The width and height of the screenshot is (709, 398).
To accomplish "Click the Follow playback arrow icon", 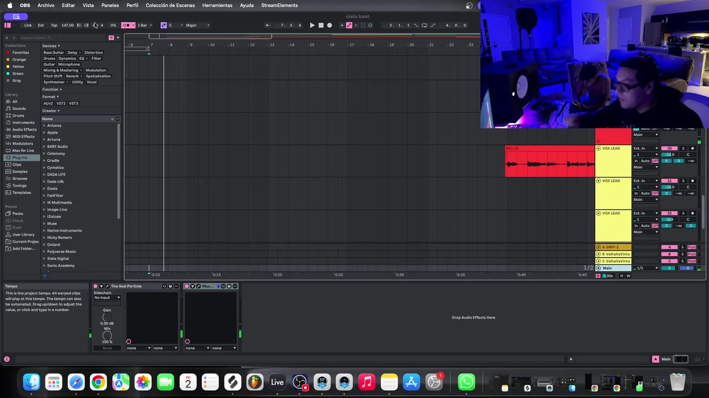I will click(268, 25).
